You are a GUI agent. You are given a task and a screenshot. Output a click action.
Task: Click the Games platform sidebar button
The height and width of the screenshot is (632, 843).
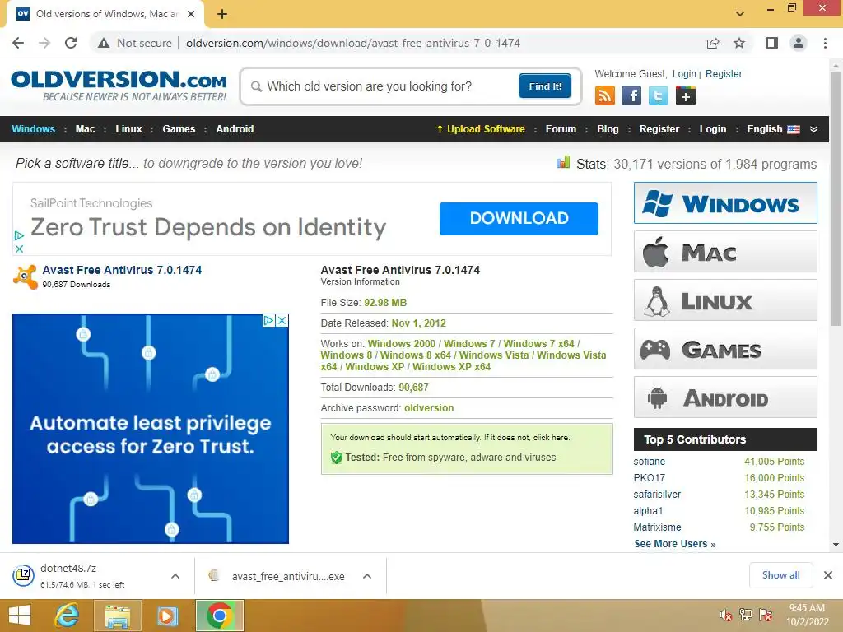click(725, 349)
